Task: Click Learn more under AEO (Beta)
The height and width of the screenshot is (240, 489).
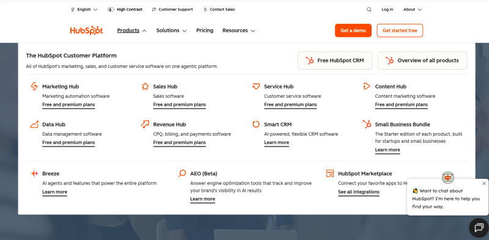Action: pos(202,199)
